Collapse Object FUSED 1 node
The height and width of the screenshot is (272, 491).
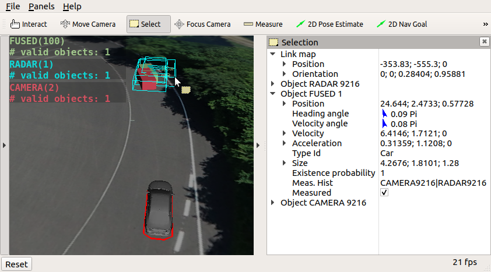(273, 93)
